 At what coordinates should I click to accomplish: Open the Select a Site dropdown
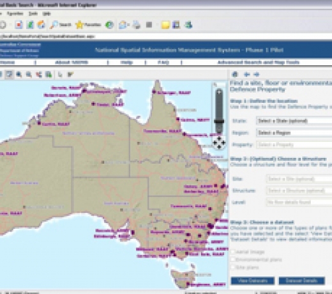[299, 179]
